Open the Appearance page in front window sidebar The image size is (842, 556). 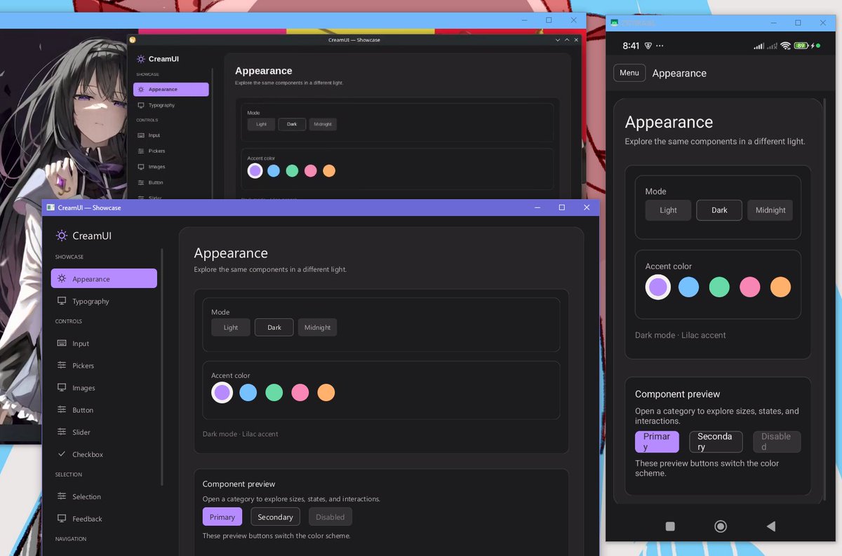pyautogui.click(x=104, y=278)
